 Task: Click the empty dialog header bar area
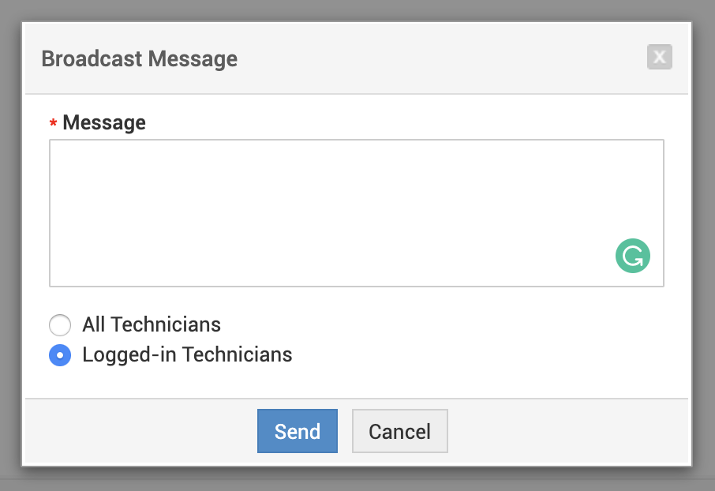(x=442, y=58)
